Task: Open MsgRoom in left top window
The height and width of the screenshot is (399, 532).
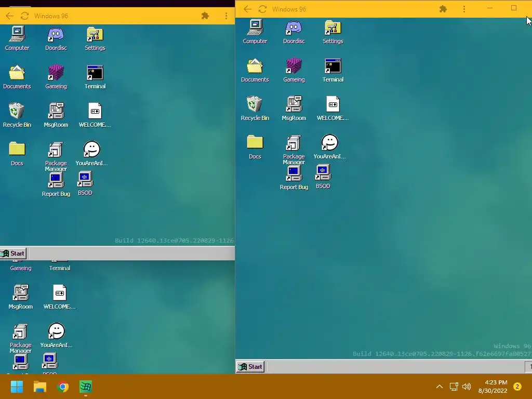Action: pyautogui.click(x=56, y=115)
